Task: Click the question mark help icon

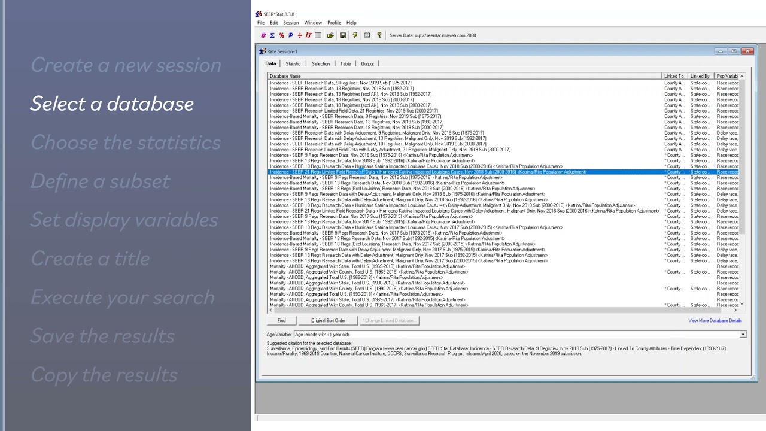Action: pos(379,35)
